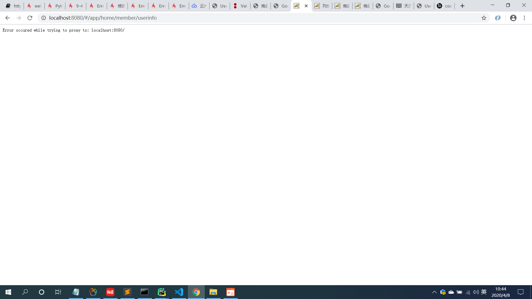
Task: Open Task View on taskbar
Action: [x=58, y=292]
